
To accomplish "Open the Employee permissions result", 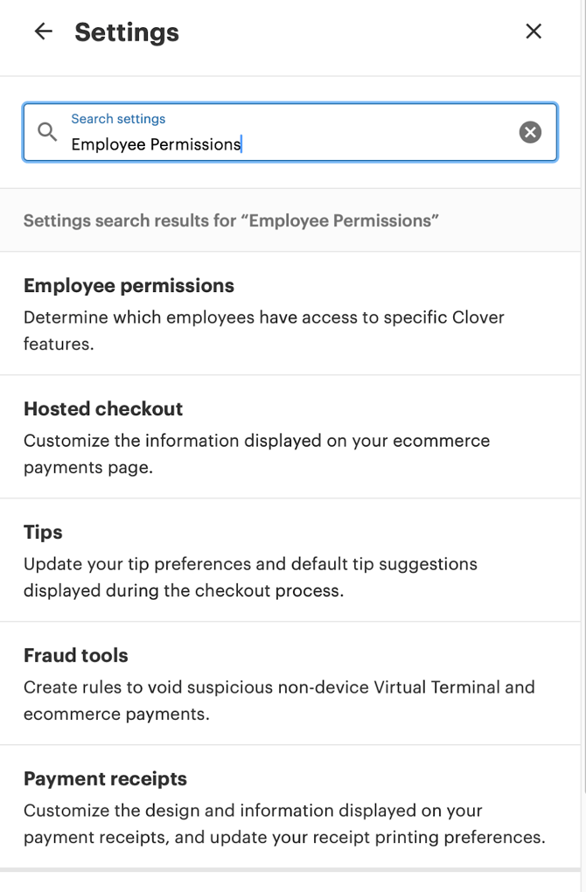I will (129, 286).
